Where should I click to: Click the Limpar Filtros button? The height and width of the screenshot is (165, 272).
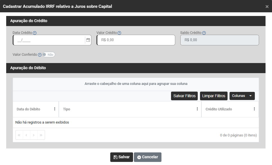click(x=213, y=96)
